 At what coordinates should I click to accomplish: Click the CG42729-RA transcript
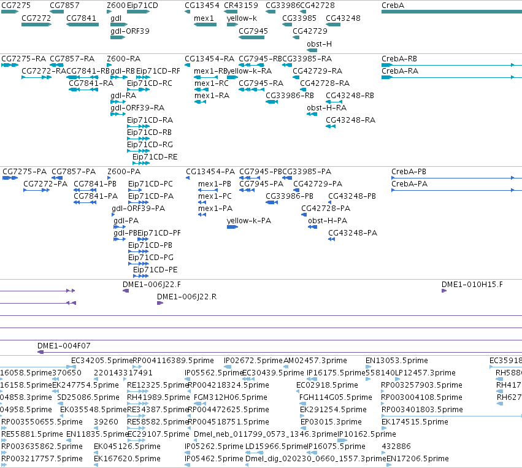click(296, 77)
